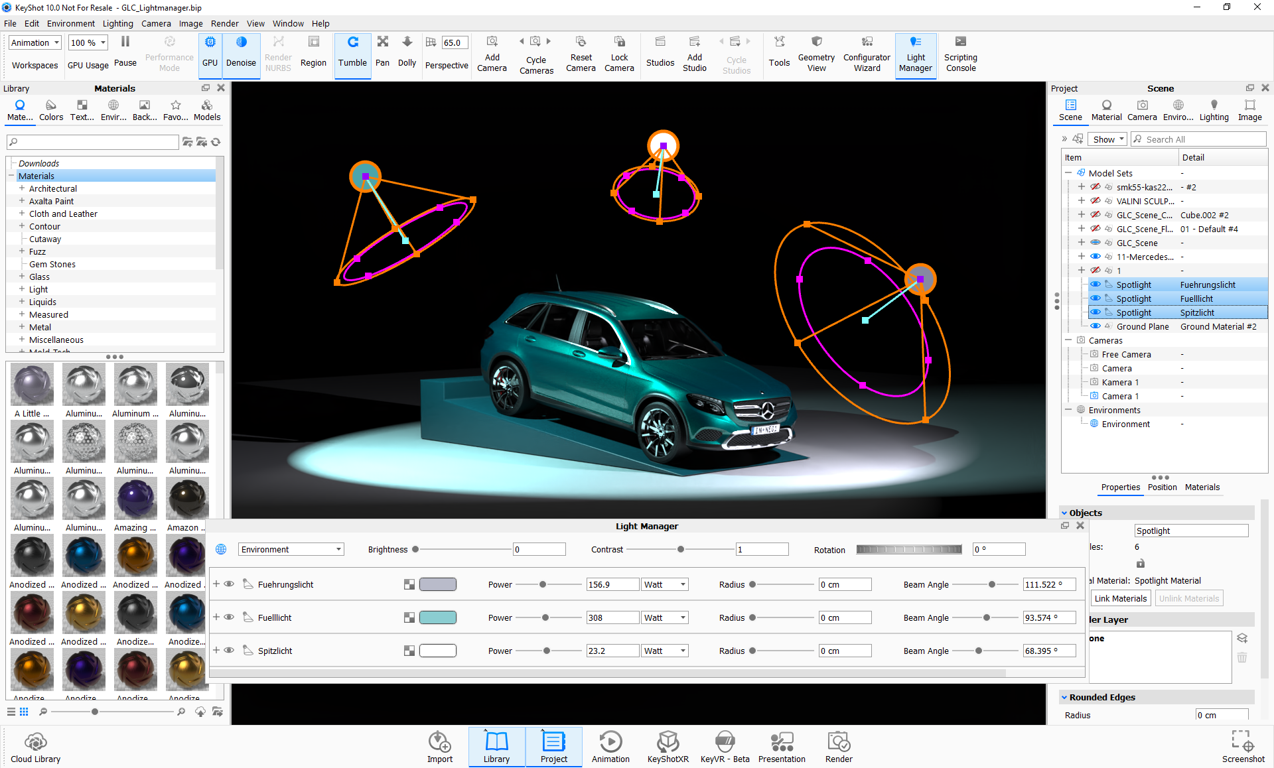Click the Render button icon
The height and width of the screenshot is (768, 1274).
coord(839,741)
